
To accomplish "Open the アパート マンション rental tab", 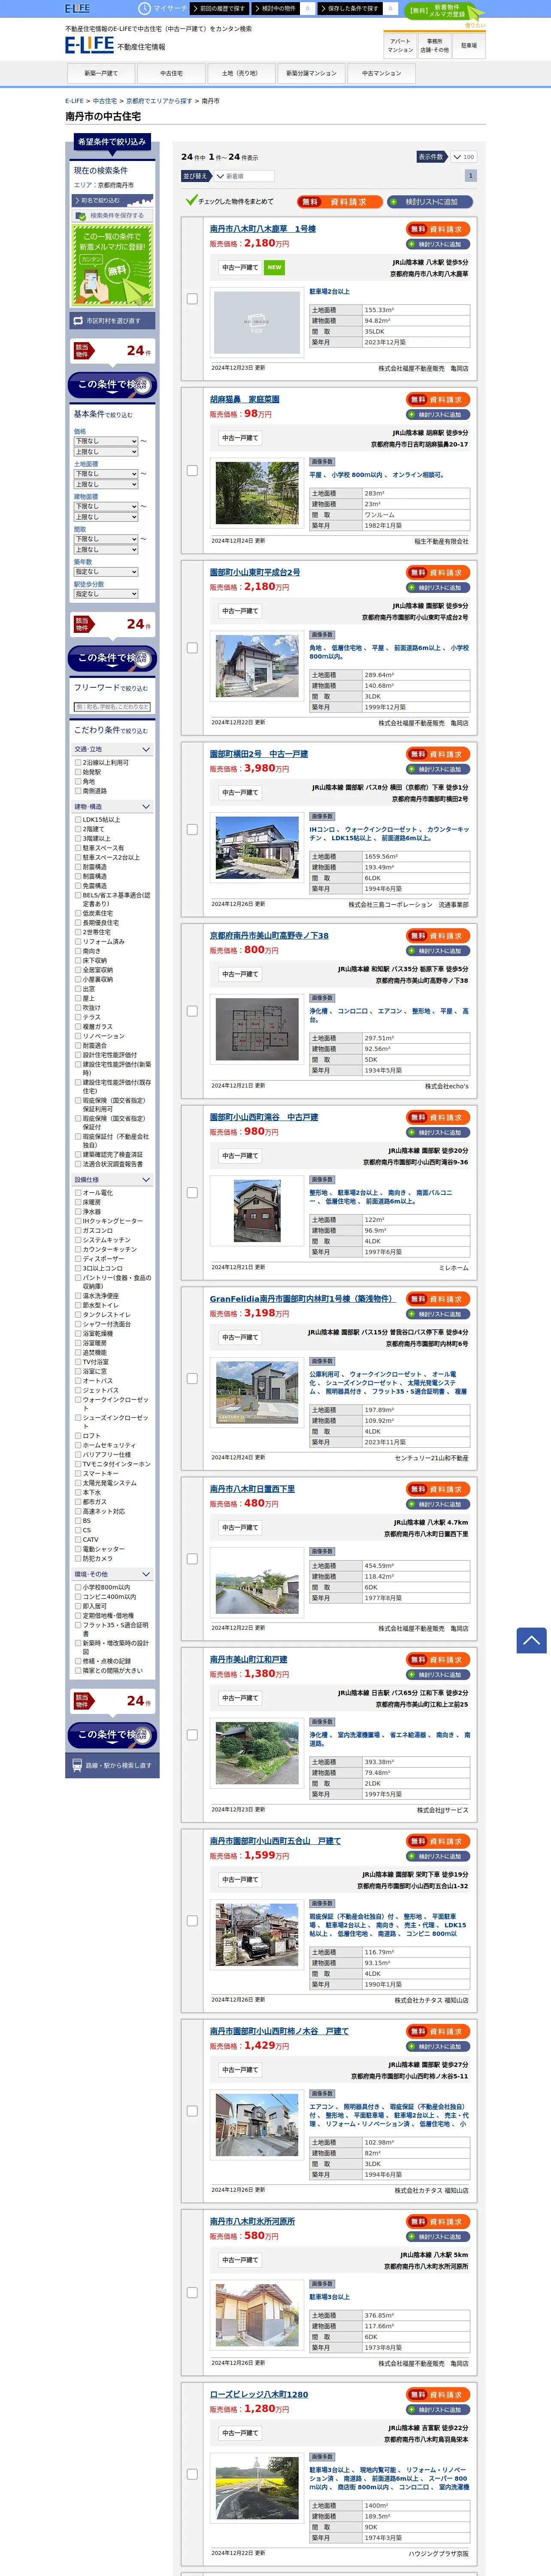I will click(x=400, y=46).
